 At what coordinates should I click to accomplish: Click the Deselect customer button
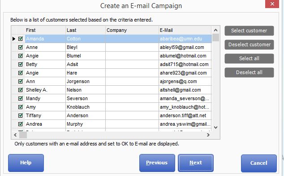pos(249,45)
